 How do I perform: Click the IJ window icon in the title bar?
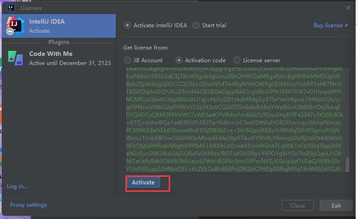pyautogui.click(x=11, y=8)
